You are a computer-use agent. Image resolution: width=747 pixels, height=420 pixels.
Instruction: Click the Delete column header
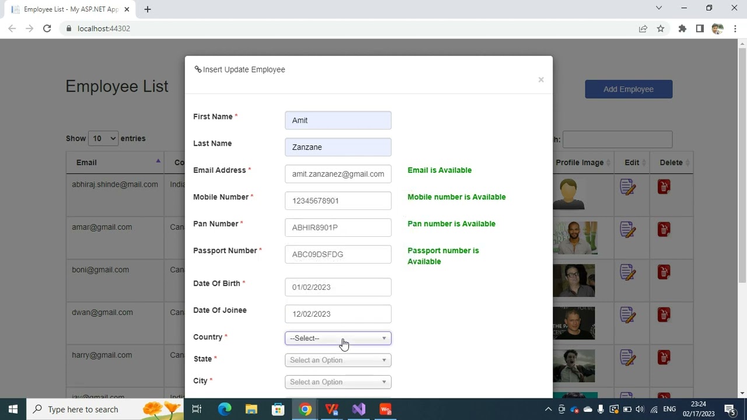tap(671, 162)
